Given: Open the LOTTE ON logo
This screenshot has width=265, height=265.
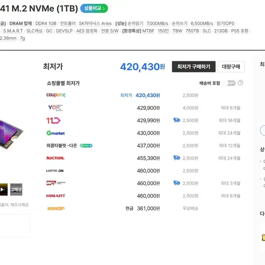Looking at the screenshot, I should 55,171.
